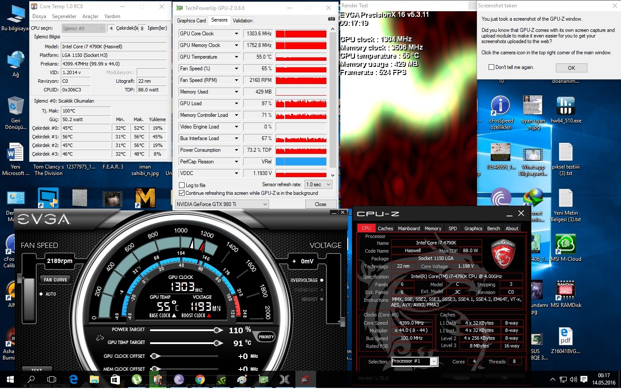
Task: Open the Sensor refresh rate dropdown
Action: point(318,185)
